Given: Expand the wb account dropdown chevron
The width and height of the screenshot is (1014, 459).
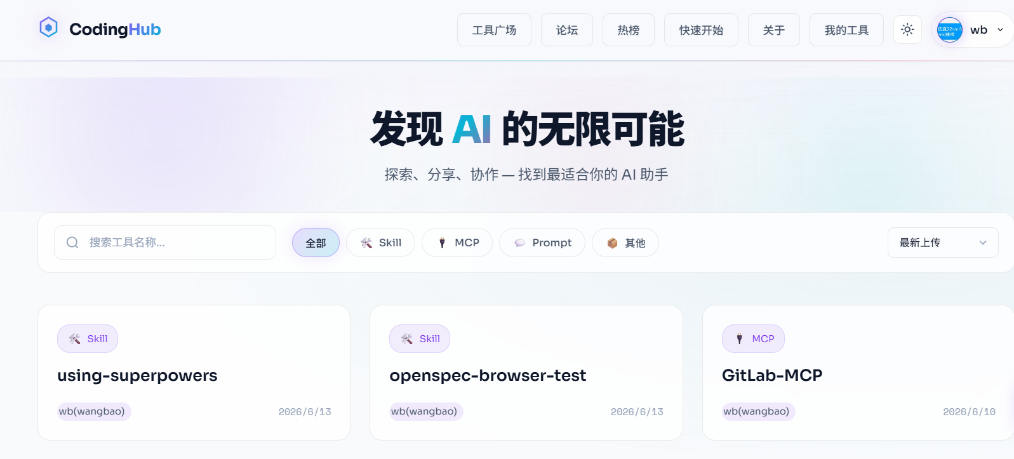Looking at the screenshot, I should tap(1000, 30).
